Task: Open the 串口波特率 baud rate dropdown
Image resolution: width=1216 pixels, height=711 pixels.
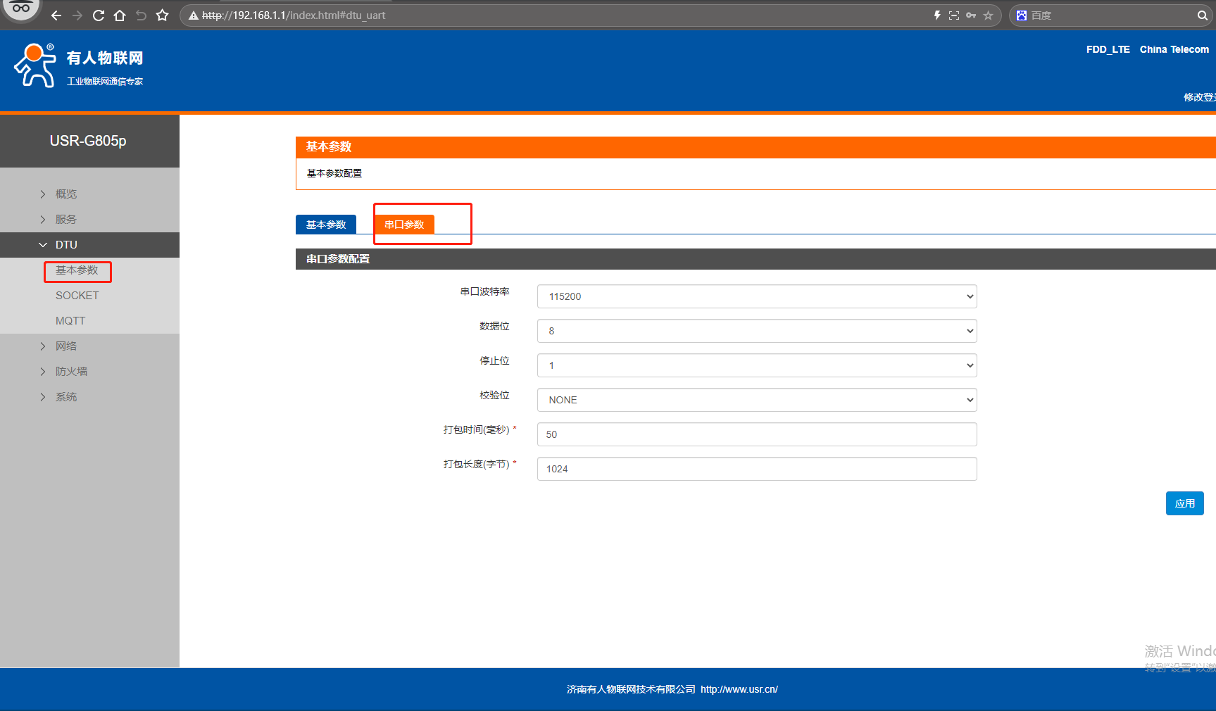Action: point(756,296)
